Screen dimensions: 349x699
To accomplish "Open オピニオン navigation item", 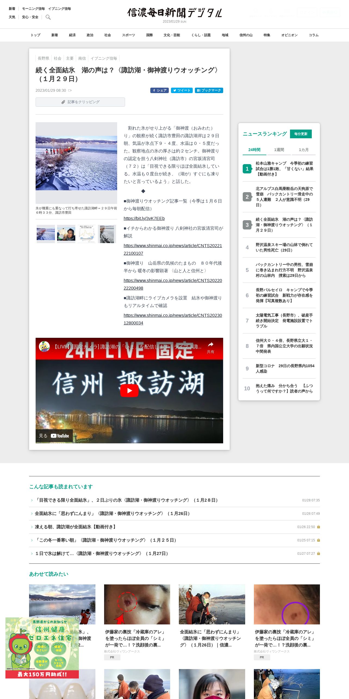I will [289, 35].
